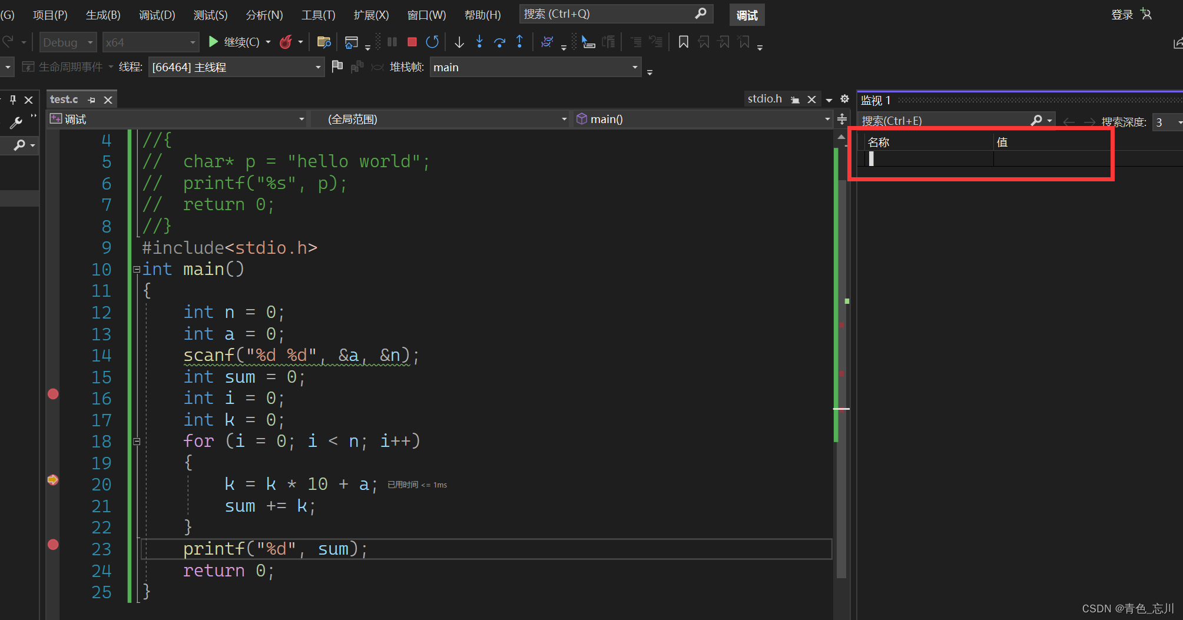Viewport: 1183px width, 620px height.
Task: Open the 调试(D) menu
Action: click(157, 15)
